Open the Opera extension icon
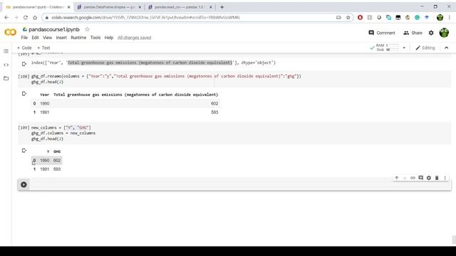This screenshot has width=456, height=256. pos(360,17)
